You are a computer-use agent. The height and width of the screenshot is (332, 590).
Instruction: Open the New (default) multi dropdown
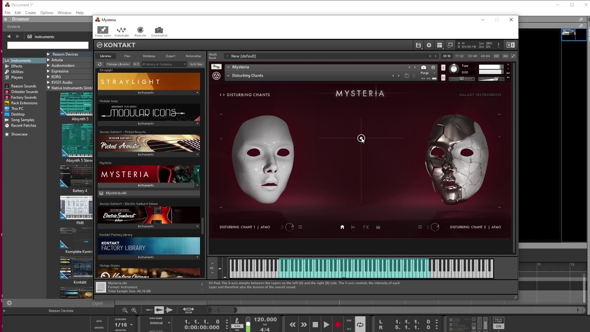point(227,56)
